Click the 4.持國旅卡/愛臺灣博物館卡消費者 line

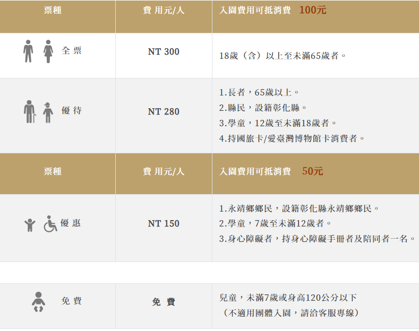click(292, 138)
